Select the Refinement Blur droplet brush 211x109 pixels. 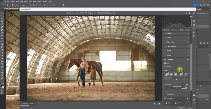click(x=176, y=103)
